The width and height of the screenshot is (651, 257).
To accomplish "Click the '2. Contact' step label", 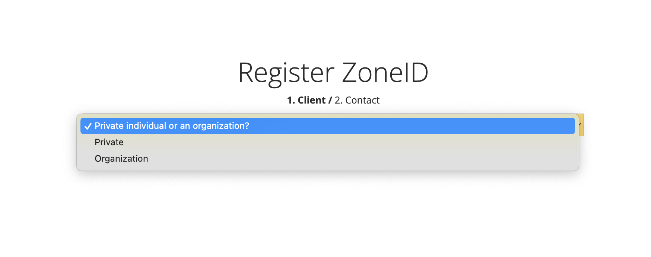I will [357, 100].
